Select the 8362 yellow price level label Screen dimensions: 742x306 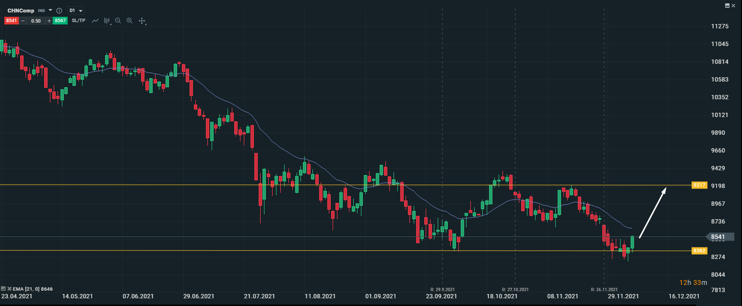699,250
